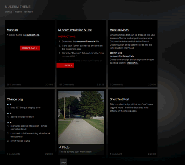Open the Museum Mods post title

[x=119, y=30]
